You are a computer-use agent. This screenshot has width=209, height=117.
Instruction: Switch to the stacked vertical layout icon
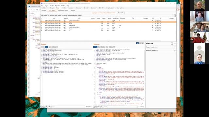point(140,43)
